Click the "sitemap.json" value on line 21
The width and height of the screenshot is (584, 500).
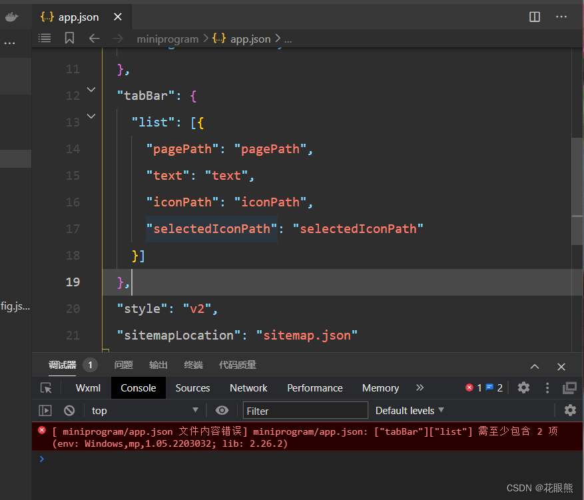tap(307, 335)
